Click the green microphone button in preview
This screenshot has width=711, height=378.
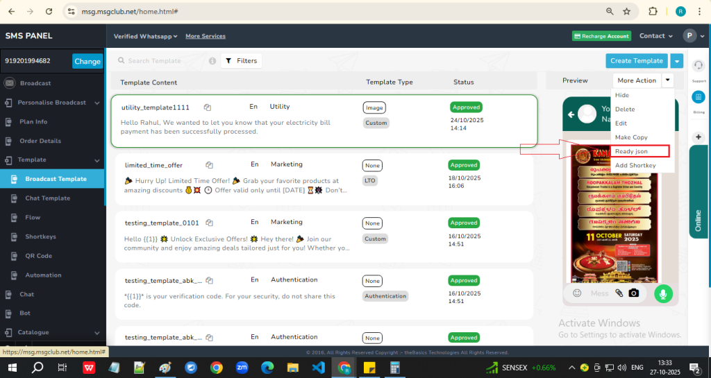point(663,293)
